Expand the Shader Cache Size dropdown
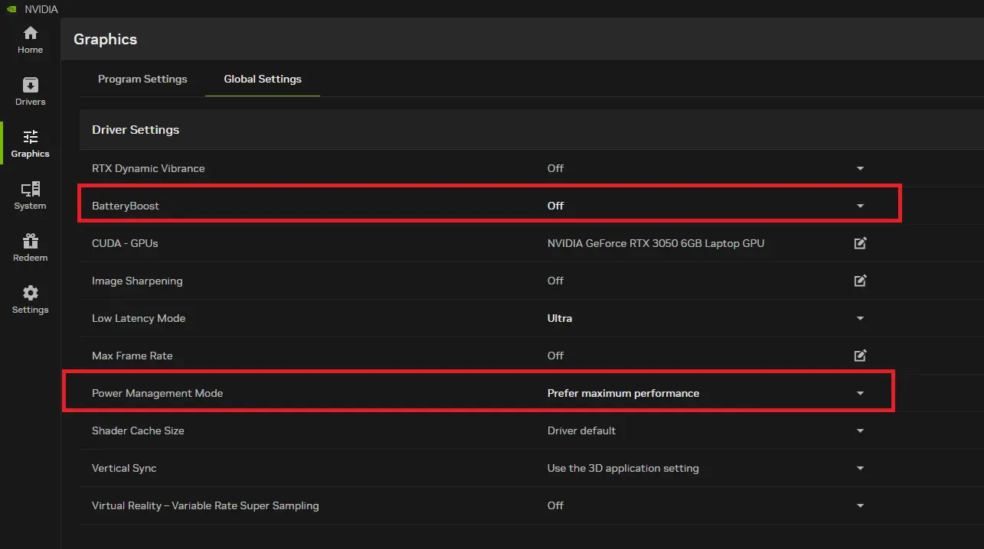This screenshot has height=549, width=984. [860, 430]
